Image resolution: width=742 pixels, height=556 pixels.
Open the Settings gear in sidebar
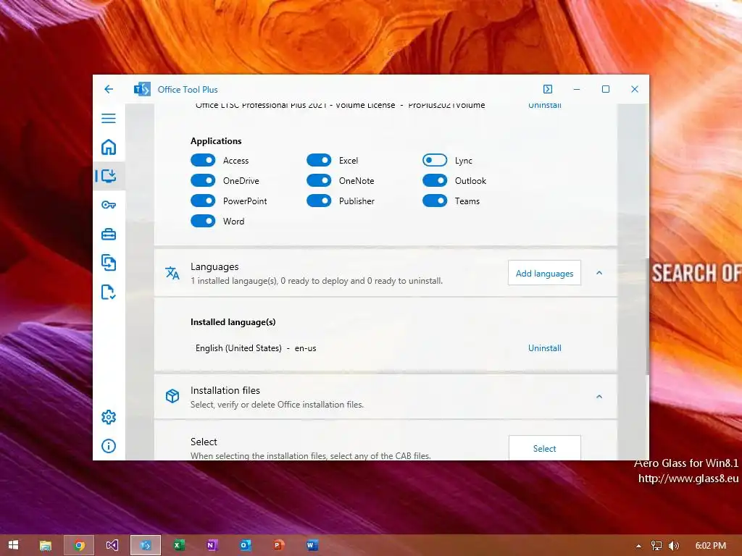[109, 417]
